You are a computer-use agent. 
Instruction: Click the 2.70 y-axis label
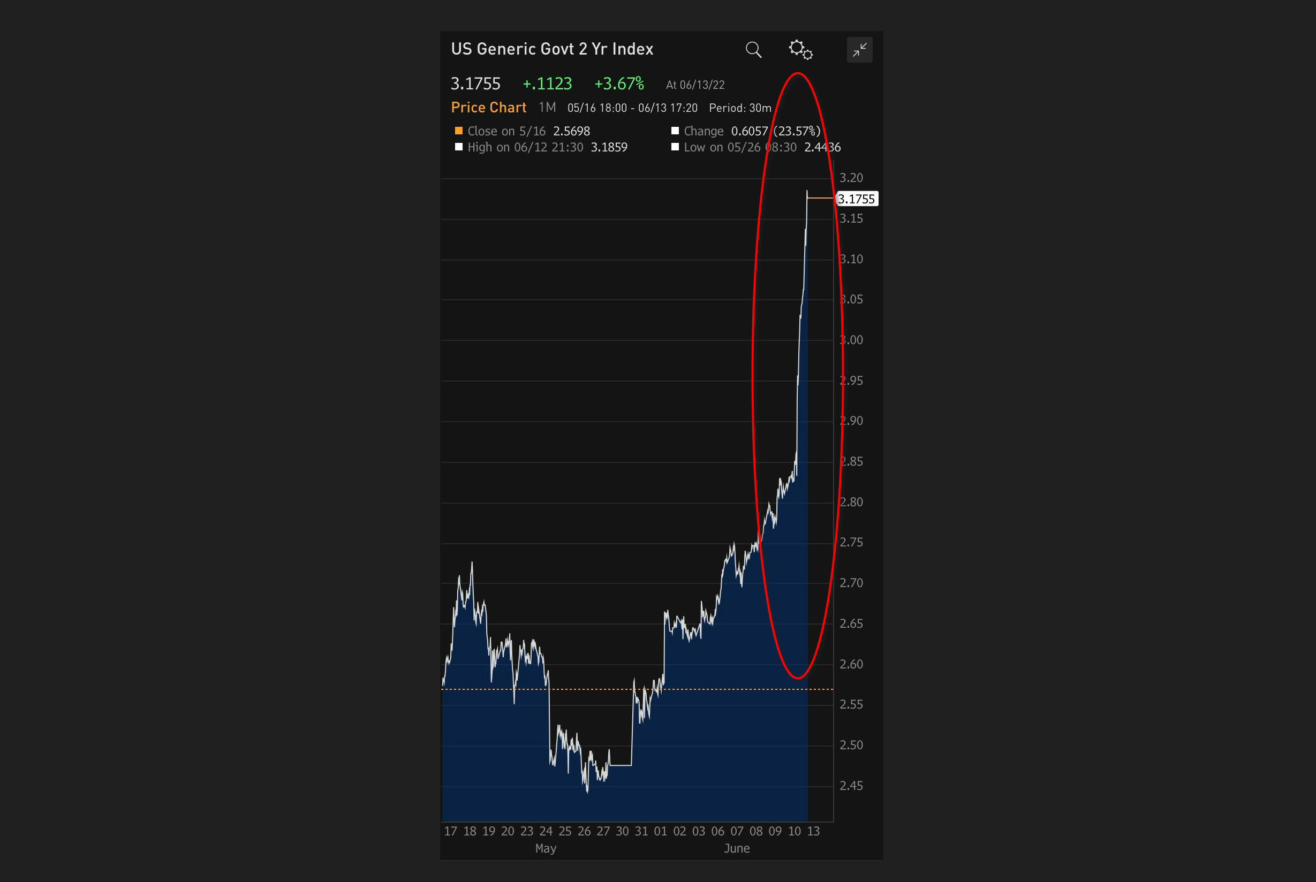coord(851,583)
